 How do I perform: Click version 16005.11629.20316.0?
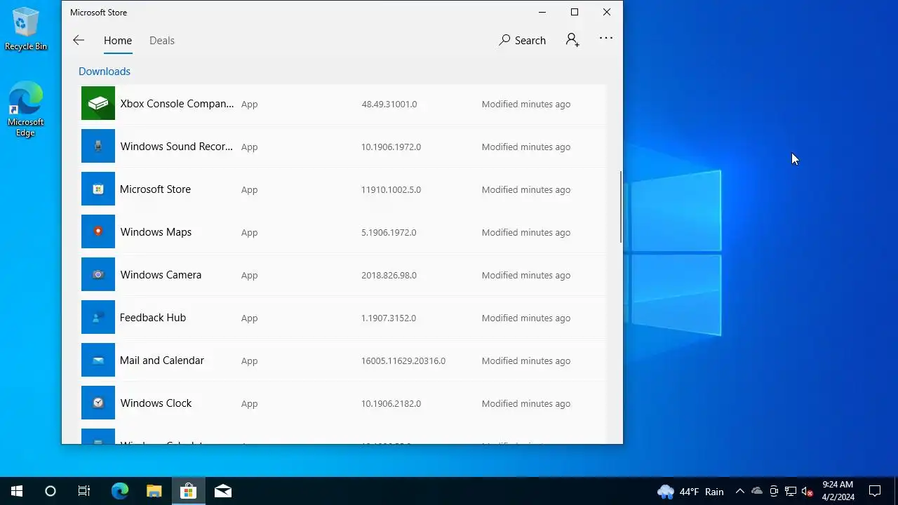403,361
